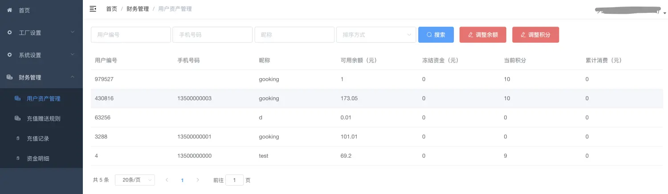Screen dimensions: 668x194
Task: Click the coins icon beside 财务管理
Action: (x=10, y=77)
